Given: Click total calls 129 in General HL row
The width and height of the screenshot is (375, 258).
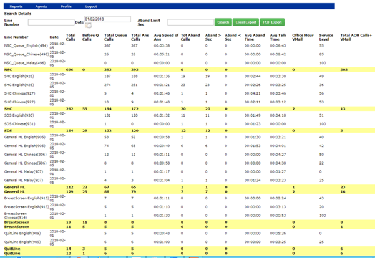Looking at the screenshot, I should coord(69,191).
